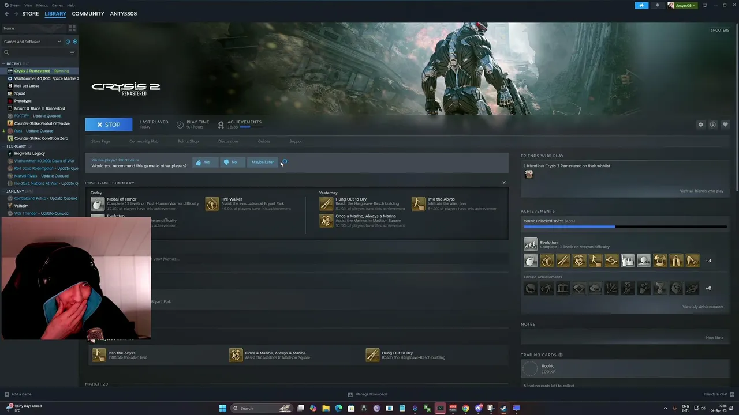Open the Friends menu
Screen dimensions: 739x415
pos(42,5)
